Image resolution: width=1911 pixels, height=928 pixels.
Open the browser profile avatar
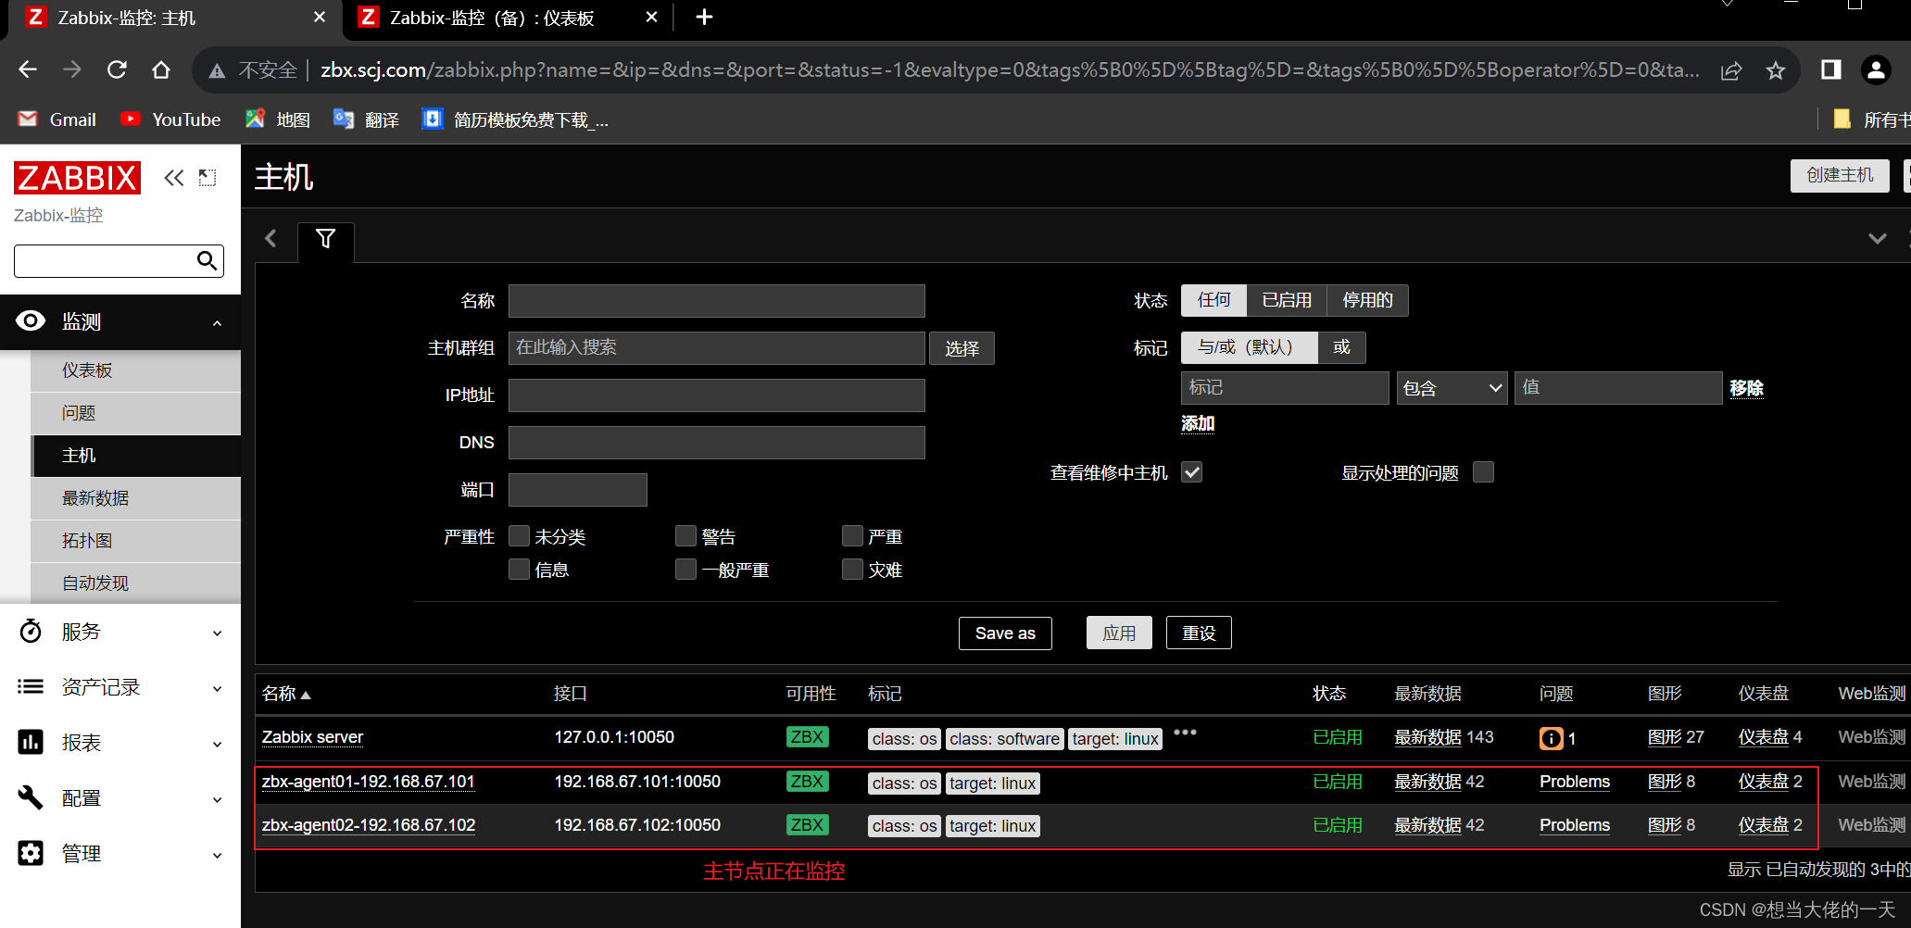point(1876,69)
